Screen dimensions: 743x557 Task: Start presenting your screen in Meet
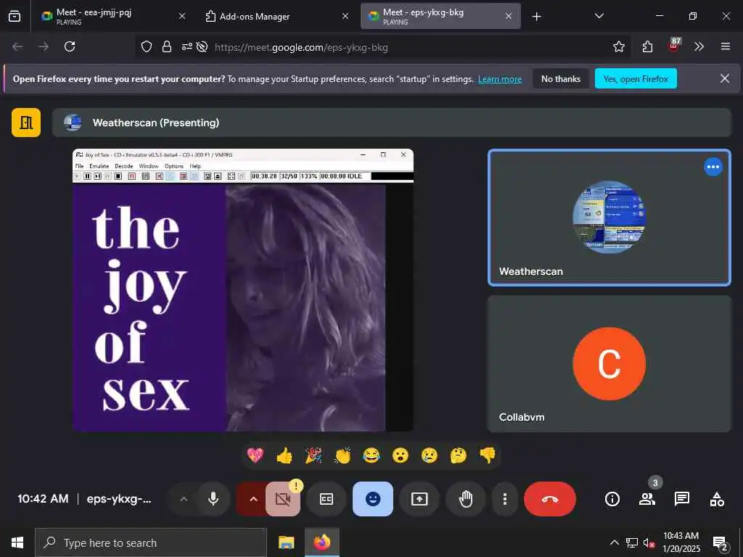tap(419, 499)
